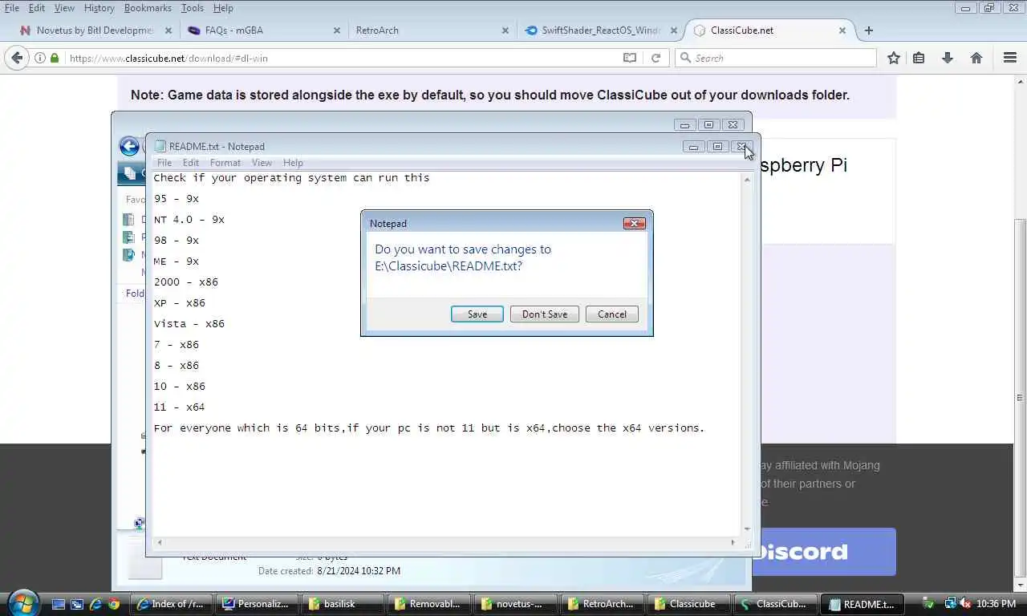Click the Discord button on the page

824,552
